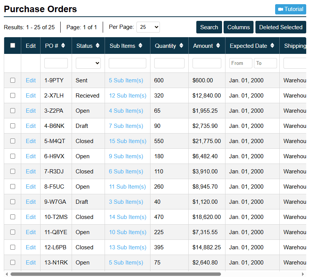This screenshot has width=310, height=277.
Task: Toggle the select-all checkbox in table header
Action: tap(13, 46)
